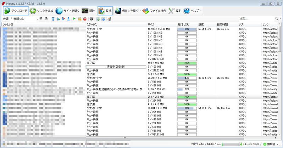Click the red stop icon
The image size is (283, 148).
[x=85, y=19]
